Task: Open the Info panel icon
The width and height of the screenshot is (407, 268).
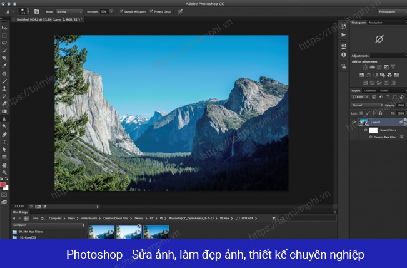Action: [x=344, y=55]
